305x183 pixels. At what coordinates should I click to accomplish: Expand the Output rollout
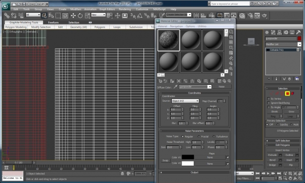coord(195,172)
